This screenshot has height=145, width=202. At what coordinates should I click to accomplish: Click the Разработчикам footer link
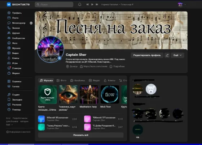click(20, 118)
